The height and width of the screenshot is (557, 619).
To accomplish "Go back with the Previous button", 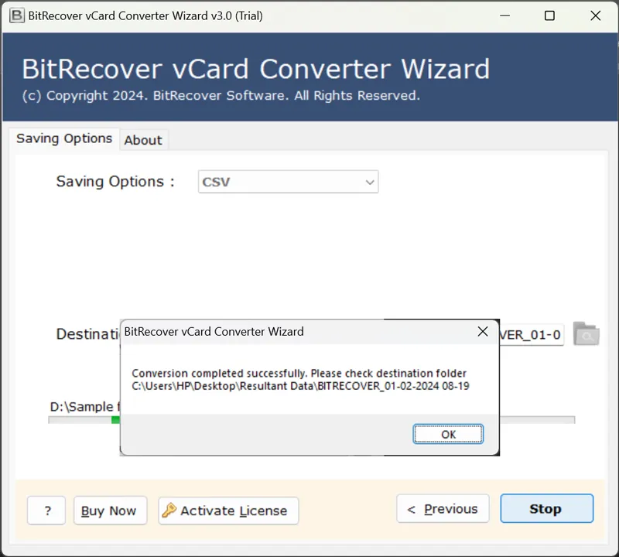I will (443, 508).
